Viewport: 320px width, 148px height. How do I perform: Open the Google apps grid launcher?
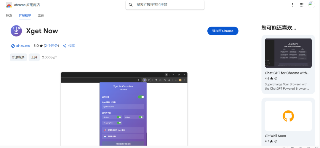pyautogui.click(x=301, y=5)
